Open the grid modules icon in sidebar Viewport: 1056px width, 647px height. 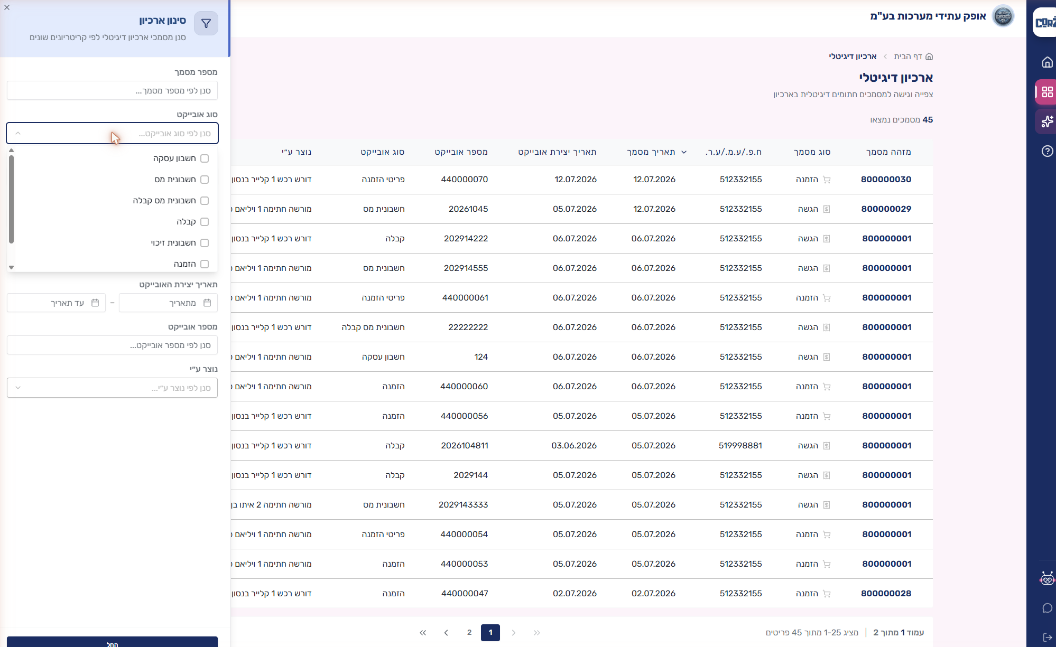[1047, 92]
